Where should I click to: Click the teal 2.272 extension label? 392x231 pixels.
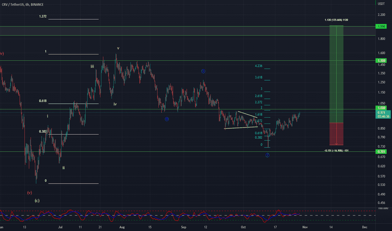(x=259, y=102)
